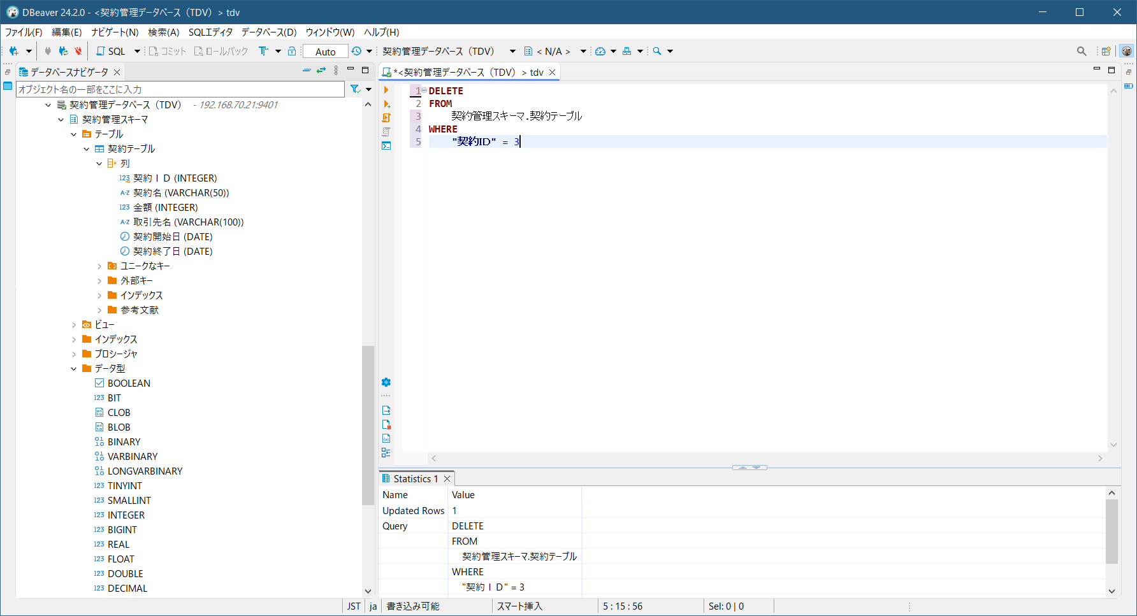
Task: Click the object name filter input field
Action: tap(180, 89)
